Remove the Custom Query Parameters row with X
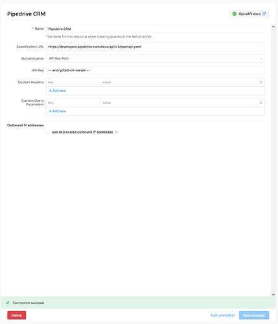The height and width of the screenshot is (324, 278). 261,102
